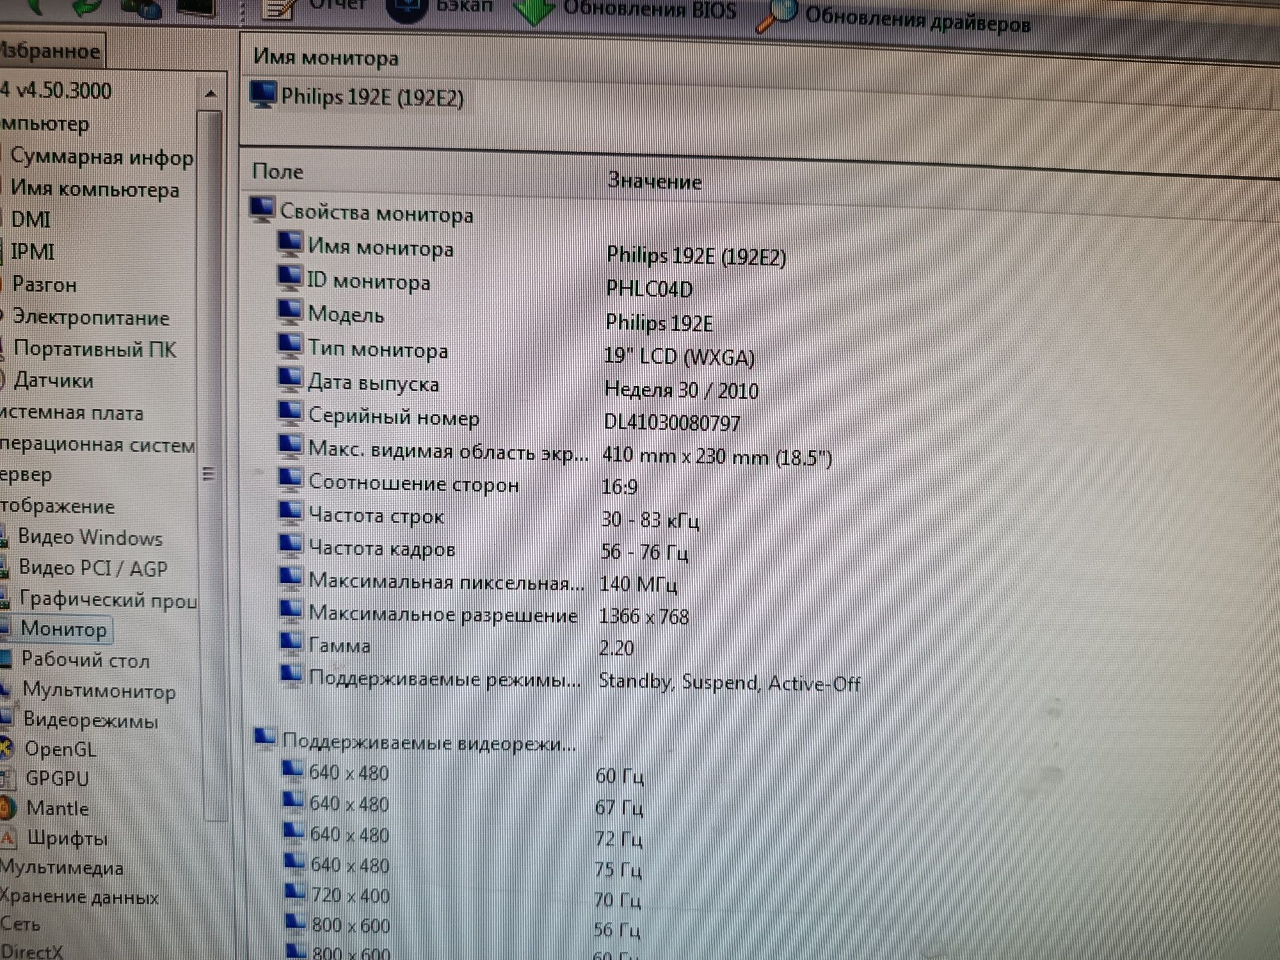Select Сеть category in tree
Screen dimensions: 1280x960
tap(20, 925)
